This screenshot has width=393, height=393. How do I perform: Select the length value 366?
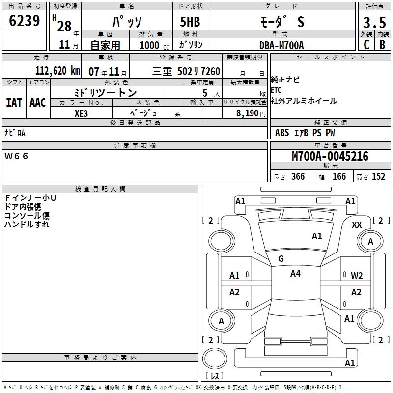[x=298, y=176]
